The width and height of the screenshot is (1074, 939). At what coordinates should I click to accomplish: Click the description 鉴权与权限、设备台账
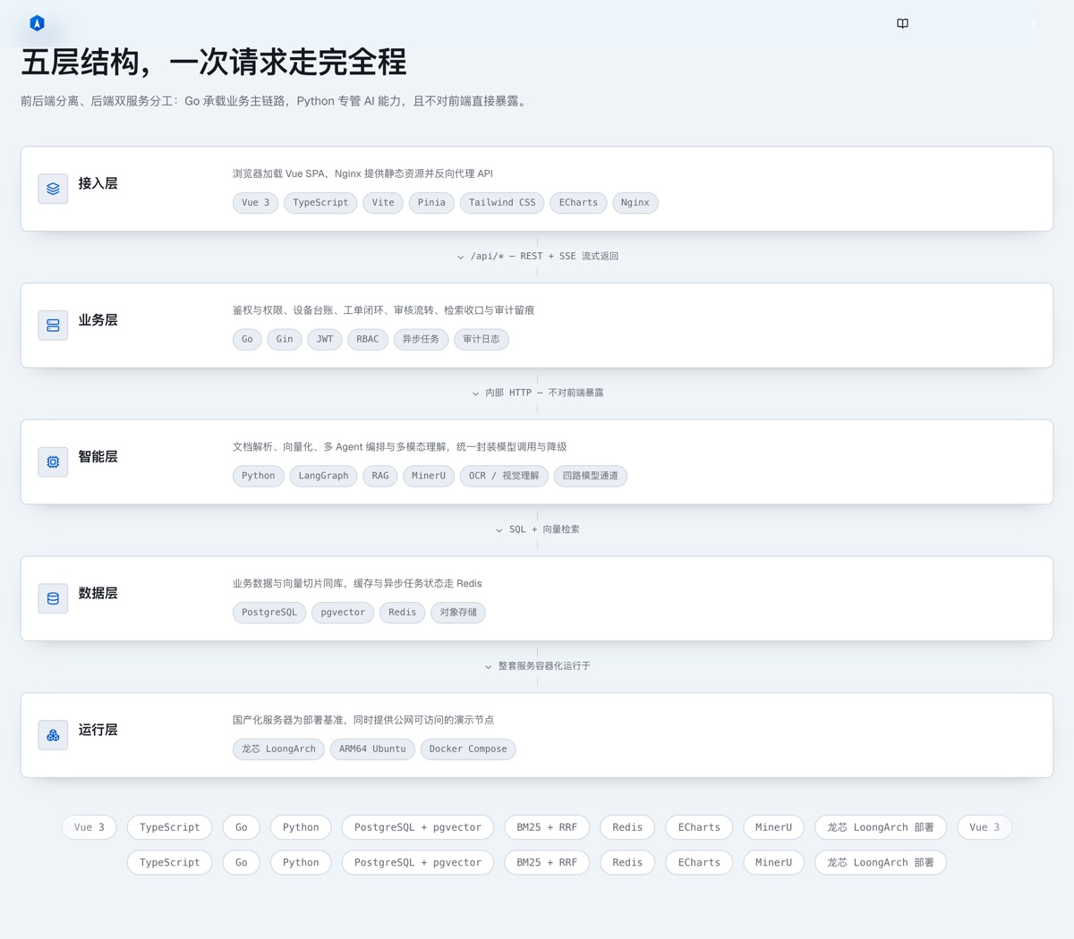point(383,310)
